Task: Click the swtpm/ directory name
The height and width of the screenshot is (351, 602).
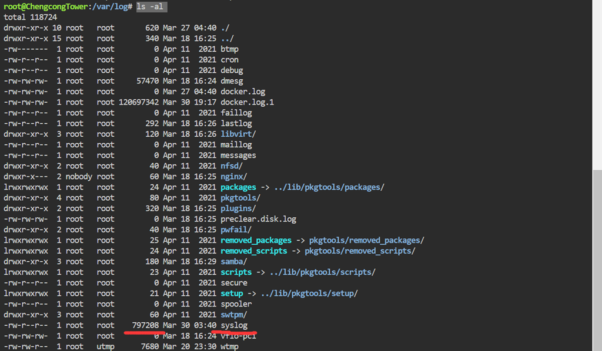Action: [234, 315]
